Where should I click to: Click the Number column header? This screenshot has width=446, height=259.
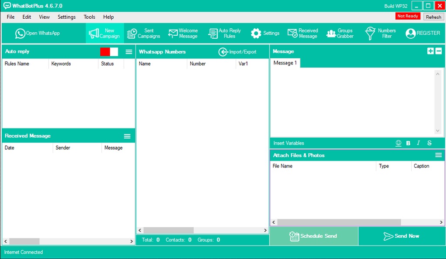click(x=211, y=64)
